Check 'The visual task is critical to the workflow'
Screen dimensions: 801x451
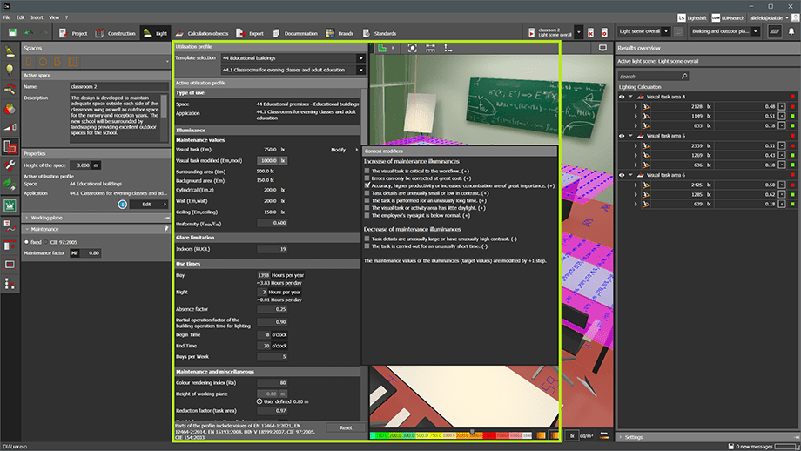click(367, 172)
